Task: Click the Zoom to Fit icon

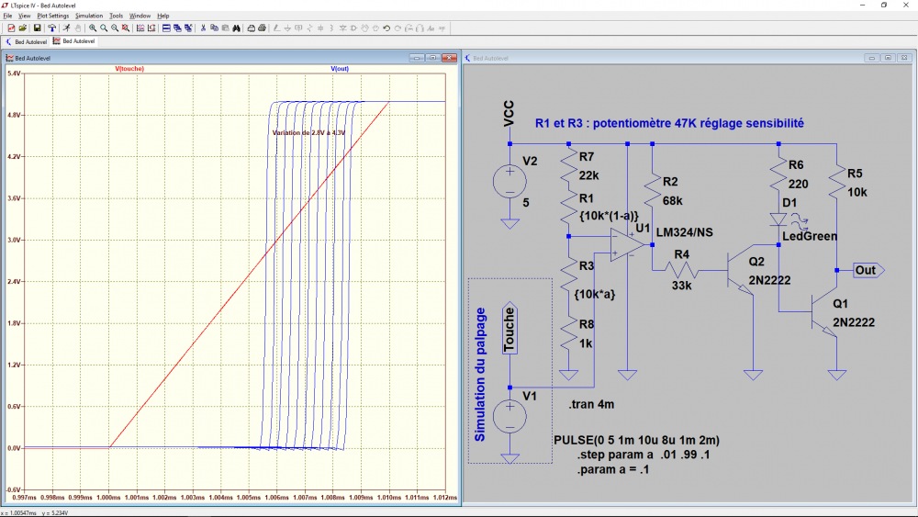Action: click(126, 28)
